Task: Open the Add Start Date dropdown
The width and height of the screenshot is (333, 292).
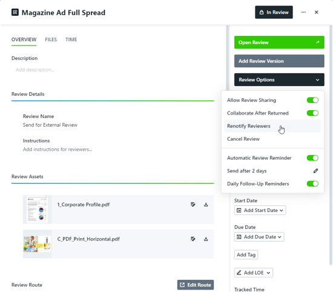Action: (x=260, y=210)
